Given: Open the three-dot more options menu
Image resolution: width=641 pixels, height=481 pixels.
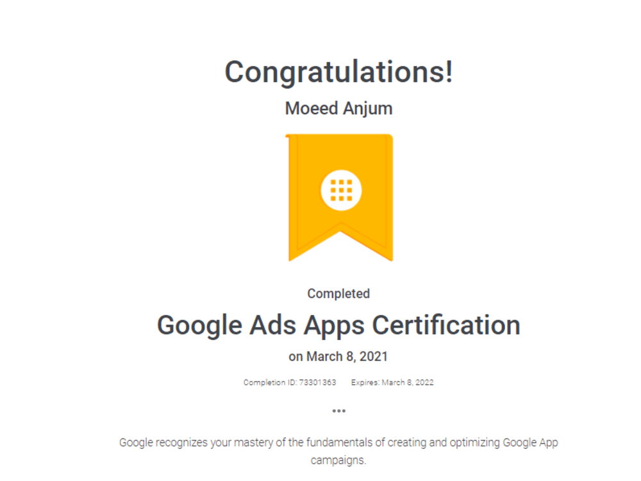Looking at the screenshot, I should 339,410.
